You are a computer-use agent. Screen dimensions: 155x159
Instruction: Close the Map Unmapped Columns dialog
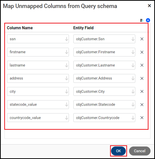[149, 6]
